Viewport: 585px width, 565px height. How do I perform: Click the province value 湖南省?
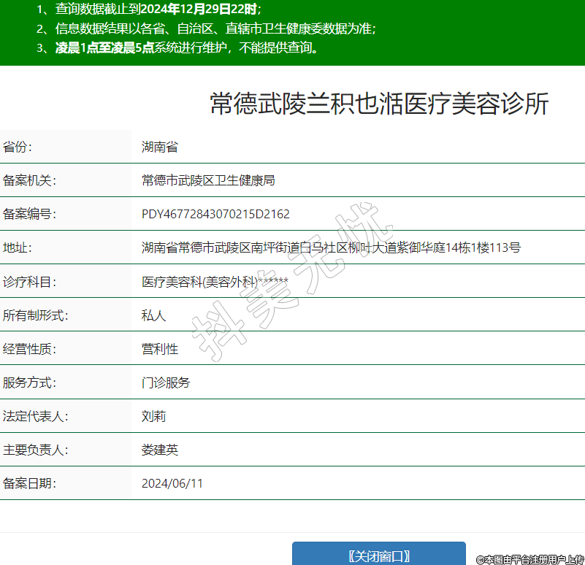tap(159, 147)
